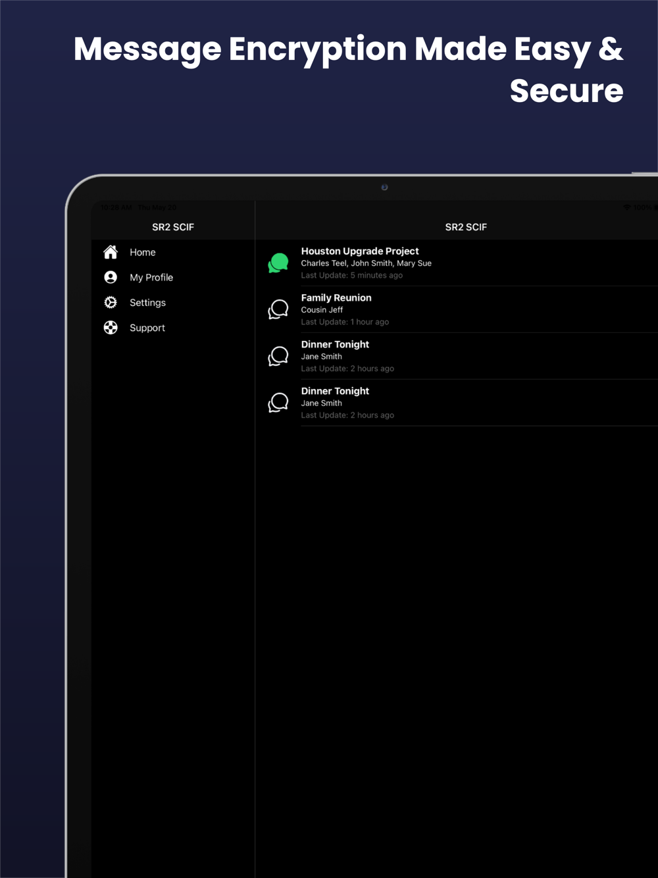The image size is (658, 878).
Task: Open the Family Reunion conversation
Action: point(457,309)
